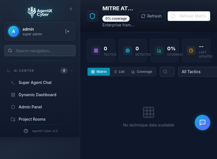
Task: Click the 'super admin' role text
Action: (32, 34)
